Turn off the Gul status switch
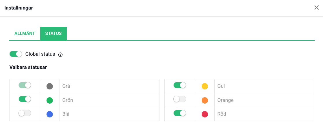323x131 pixels. [x=180, y=85]
